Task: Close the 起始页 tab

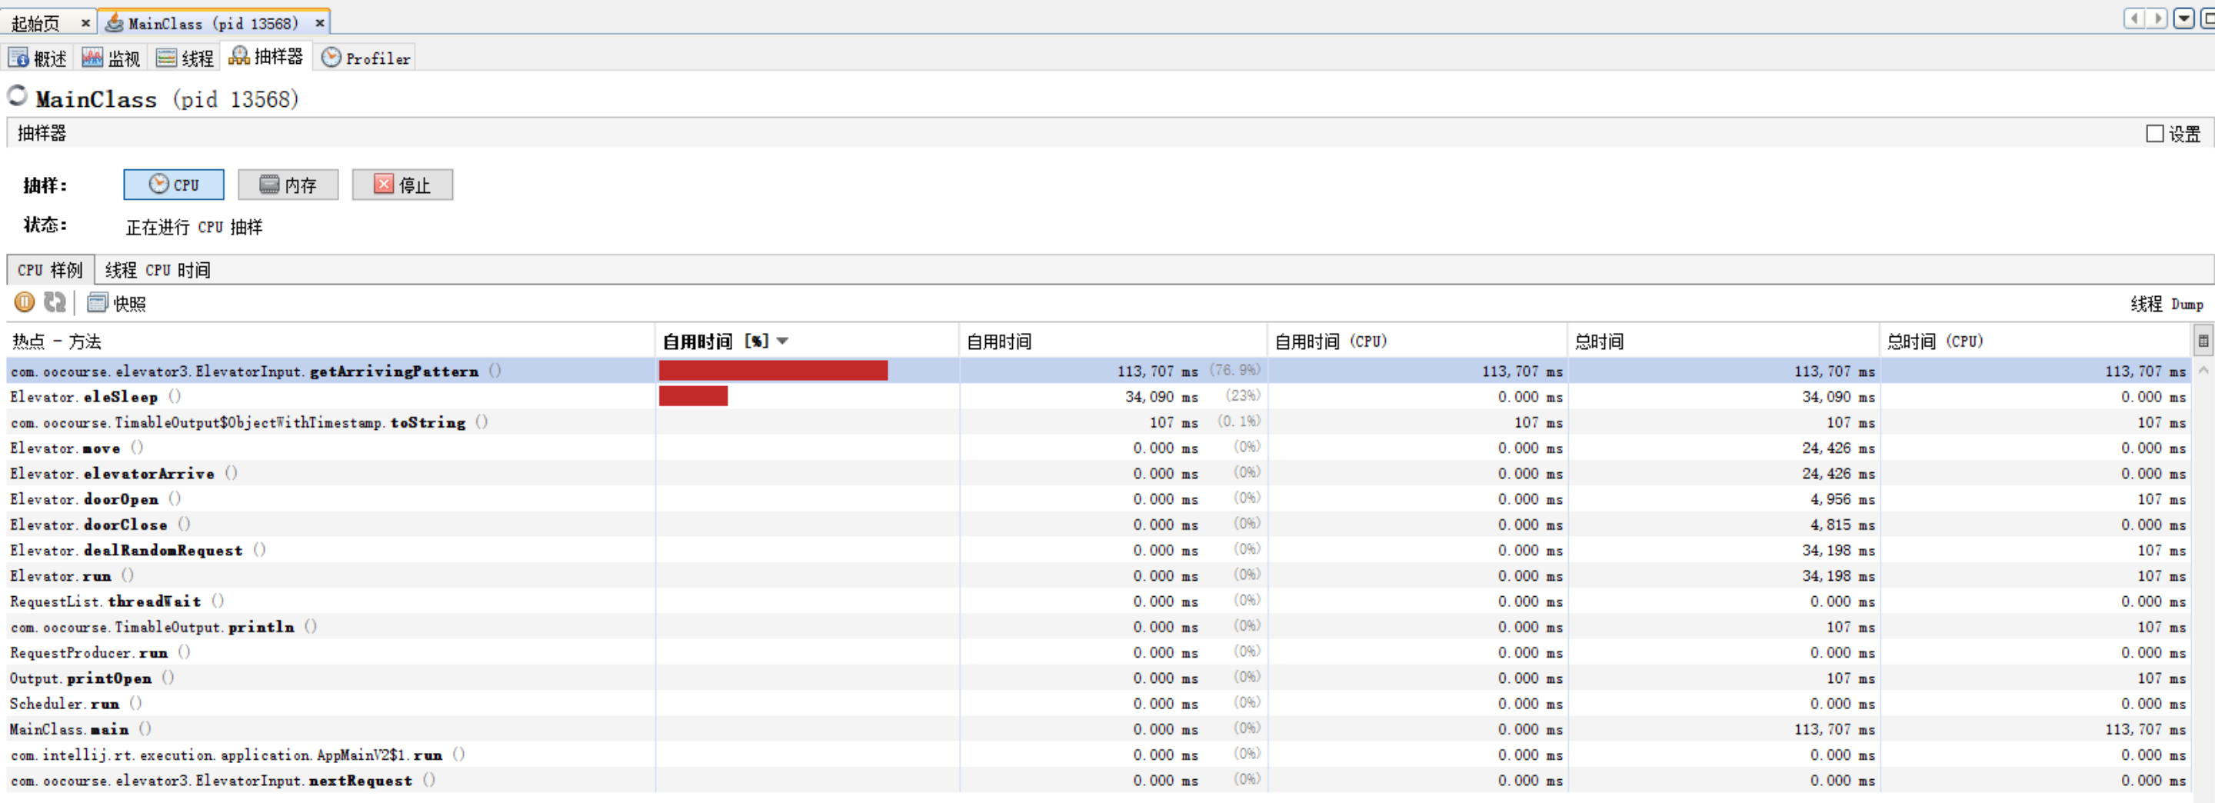Action: point(85,23)
